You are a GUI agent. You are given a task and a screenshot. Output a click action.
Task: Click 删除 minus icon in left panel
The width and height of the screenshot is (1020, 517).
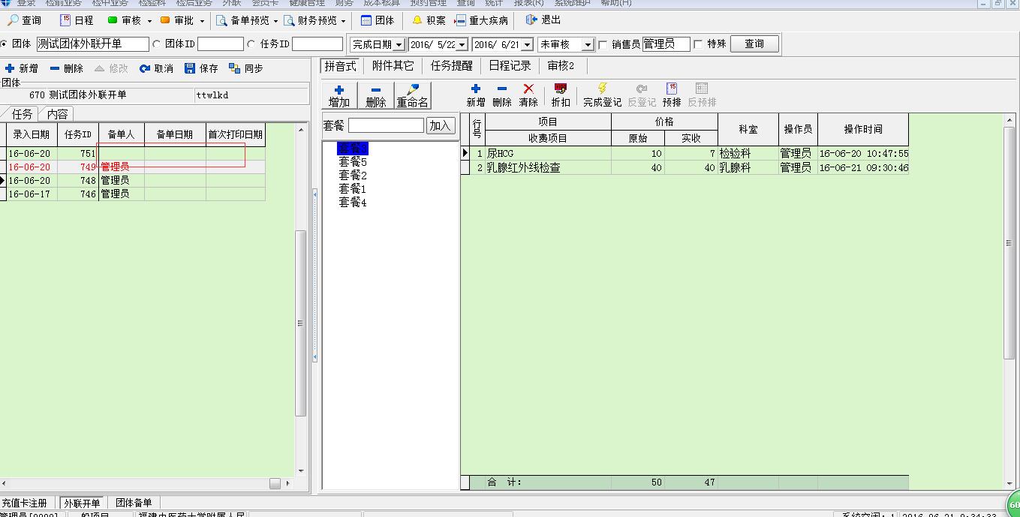click(55, 68)
